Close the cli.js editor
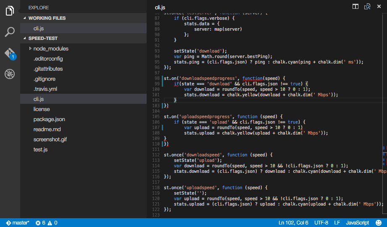The width and height of the screenshot is (387, 227). [379, 6]
